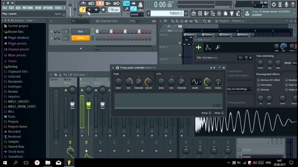Open Fruity peak controller options gear icon
The height and width of the screenshot is (167, 298).
pyautogui.click(x=117, y=68)
